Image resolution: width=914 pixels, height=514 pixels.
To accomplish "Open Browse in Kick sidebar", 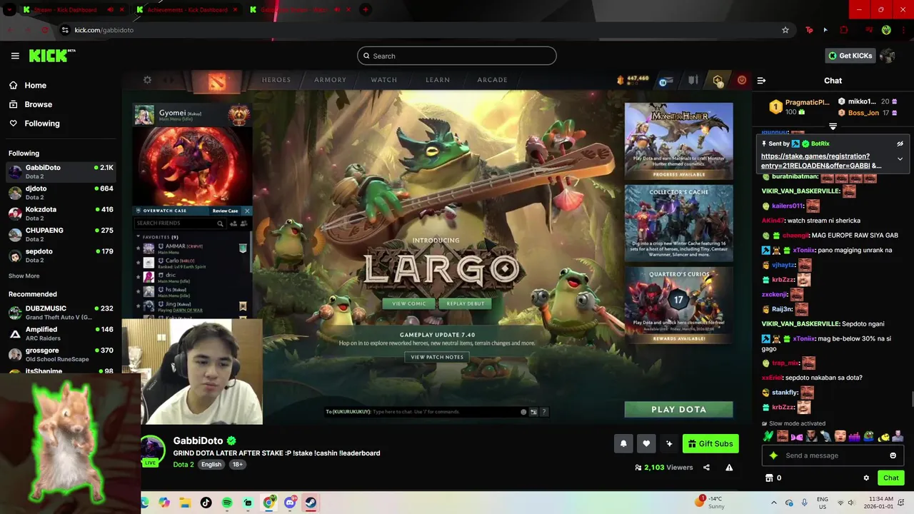I will (31, 104).
